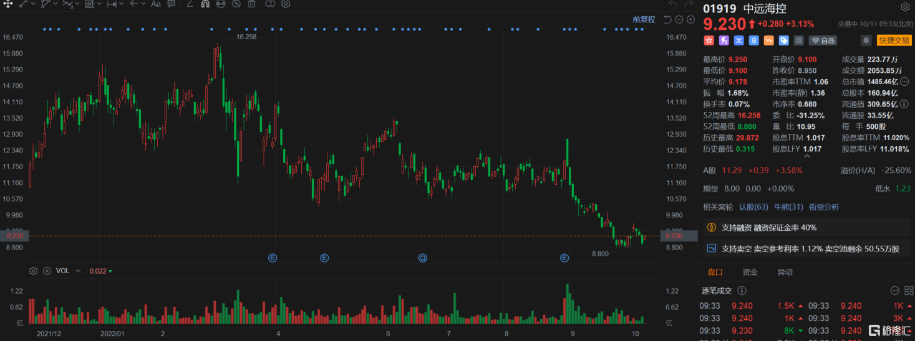
Task: Expand the shape tool dropdown arrow
Action: pyautogui.click(x=56, y=4)
